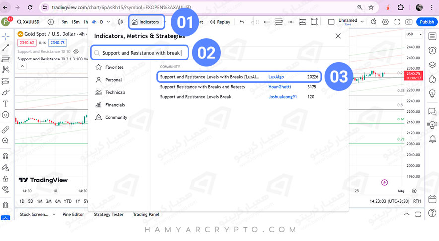The image size is (439, 241).
Task: Select the zoom in tool
Action: [x=5, y=141]
